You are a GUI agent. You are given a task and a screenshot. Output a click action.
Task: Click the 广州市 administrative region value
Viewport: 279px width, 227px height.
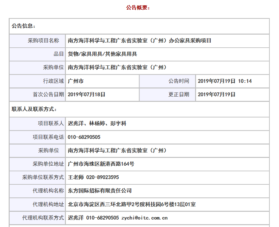tap(76, 81)
